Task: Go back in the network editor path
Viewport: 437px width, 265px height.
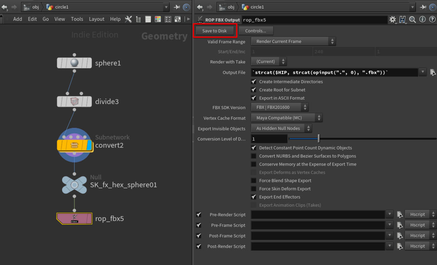Action: click(5, 7)
